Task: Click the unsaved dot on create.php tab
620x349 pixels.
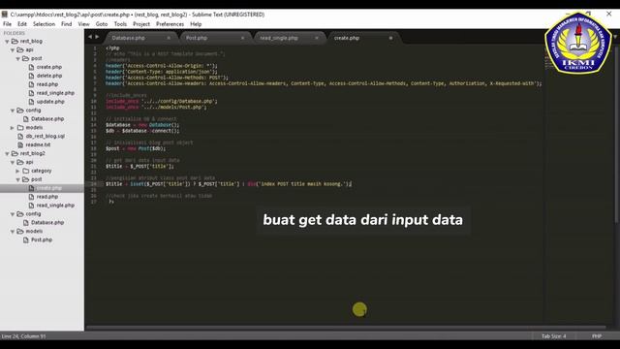Action: coord(390,38)
